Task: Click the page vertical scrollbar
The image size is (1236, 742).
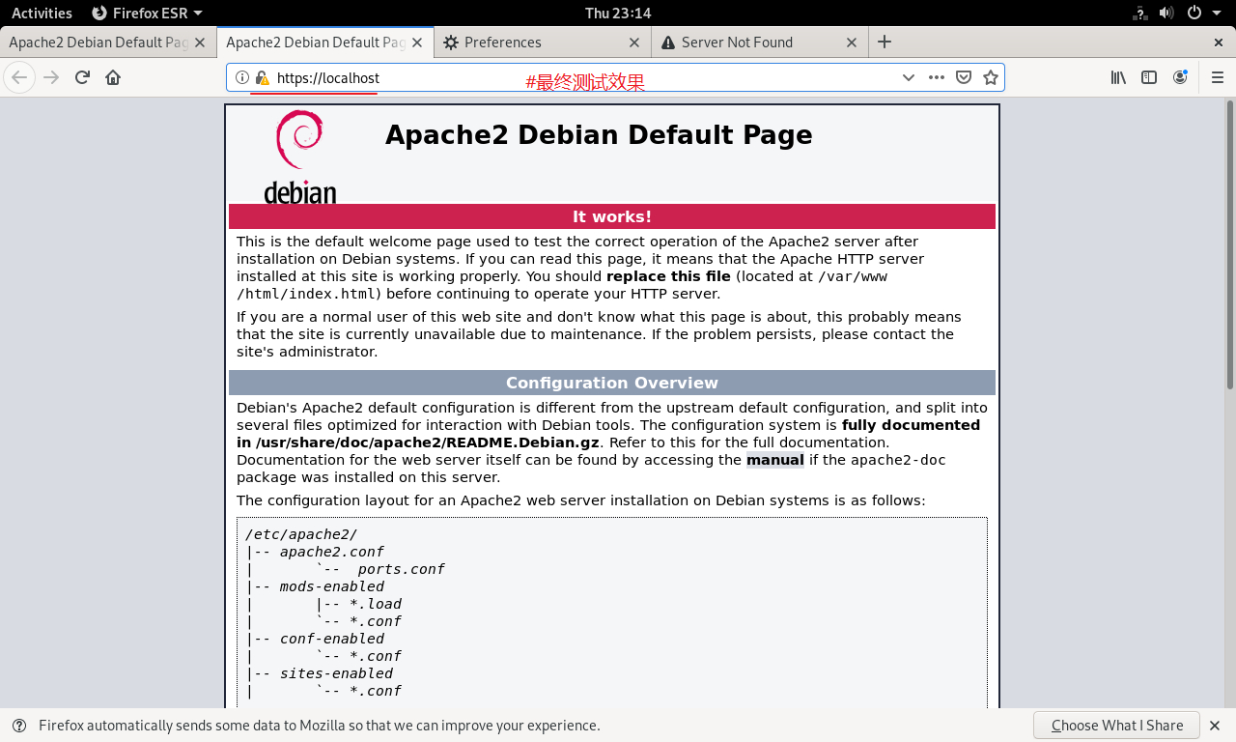Action: point(1229,244)
